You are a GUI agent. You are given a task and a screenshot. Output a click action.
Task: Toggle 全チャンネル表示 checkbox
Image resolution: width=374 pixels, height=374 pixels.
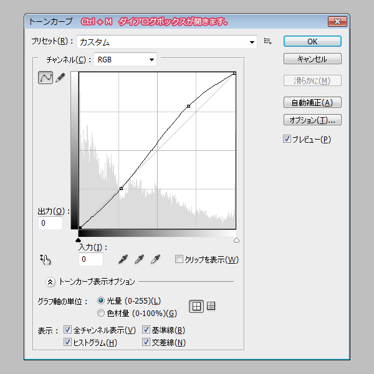[x=67, y=330]
